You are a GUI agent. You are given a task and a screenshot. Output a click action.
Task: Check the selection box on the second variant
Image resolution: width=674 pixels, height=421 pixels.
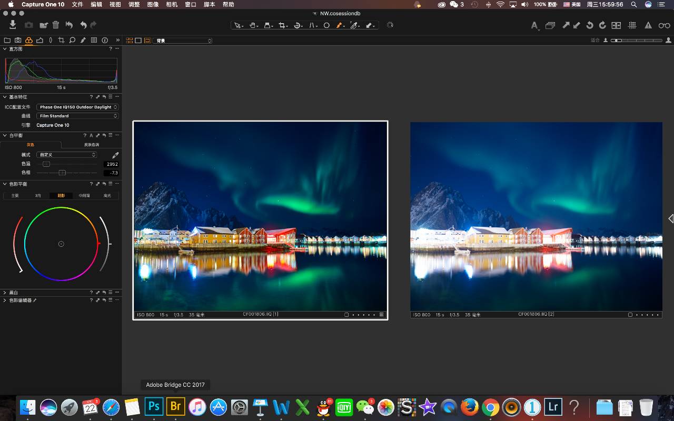(x=630, y=314)
